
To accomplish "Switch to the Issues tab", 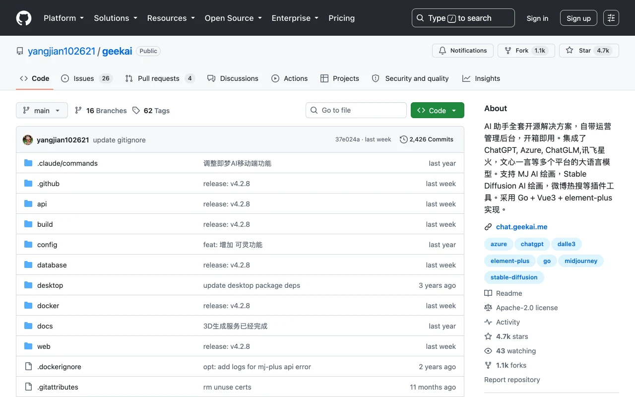I will (87, 78).
